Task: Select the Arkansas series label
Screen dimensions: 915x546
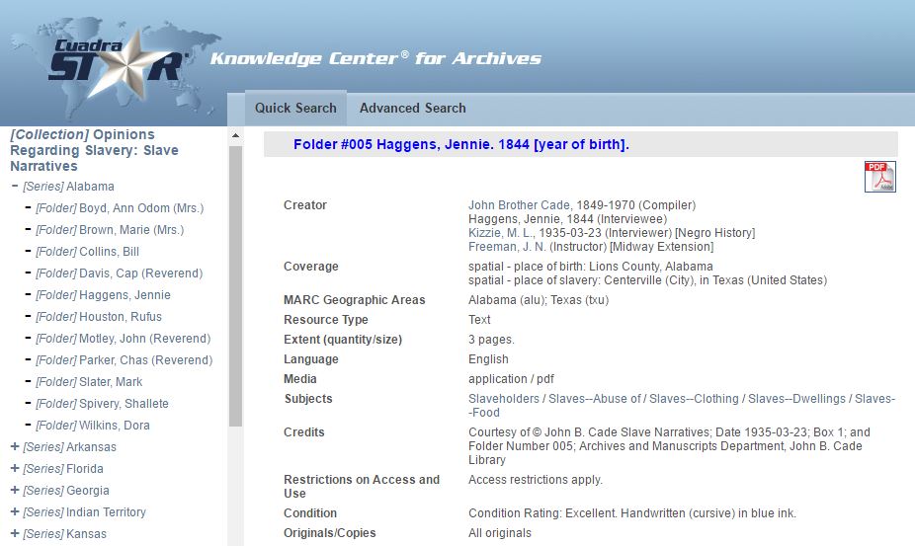Action: tap(69, 447)
